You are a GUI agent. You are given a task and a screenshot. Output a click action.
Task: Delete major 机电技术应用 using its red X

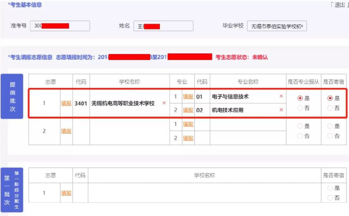pos(281,110)
